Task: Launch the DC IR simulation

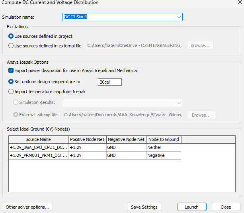Action: [x=191, y=207]
